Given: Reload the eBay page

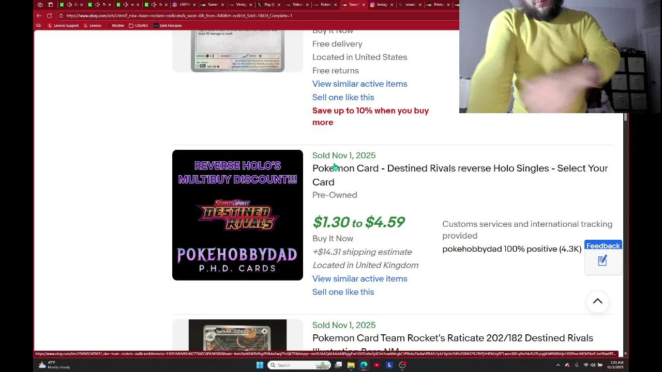Looking at the screenshot, I should (x=49, y=16).
